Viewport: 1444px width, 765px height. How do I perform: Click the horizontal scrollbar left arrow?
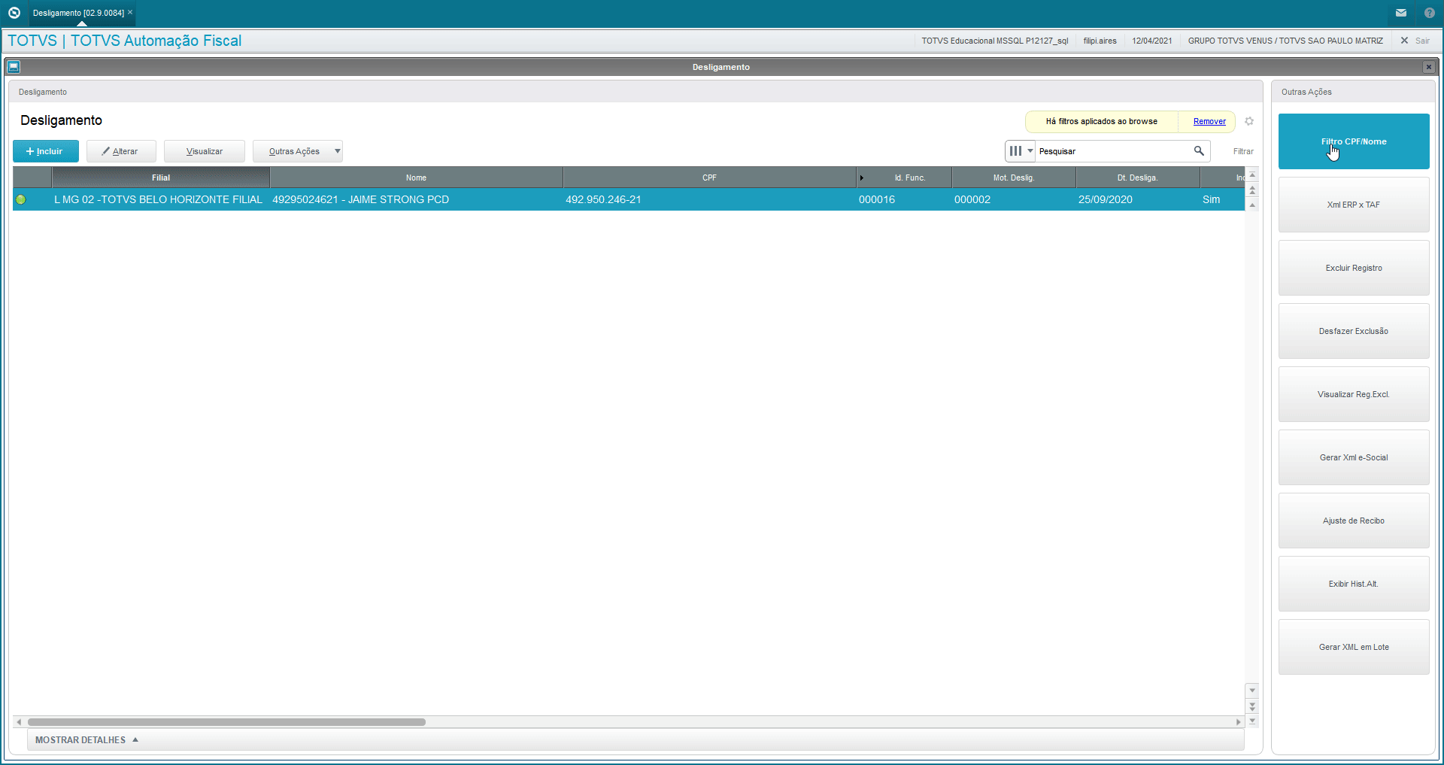coord(19,722)
